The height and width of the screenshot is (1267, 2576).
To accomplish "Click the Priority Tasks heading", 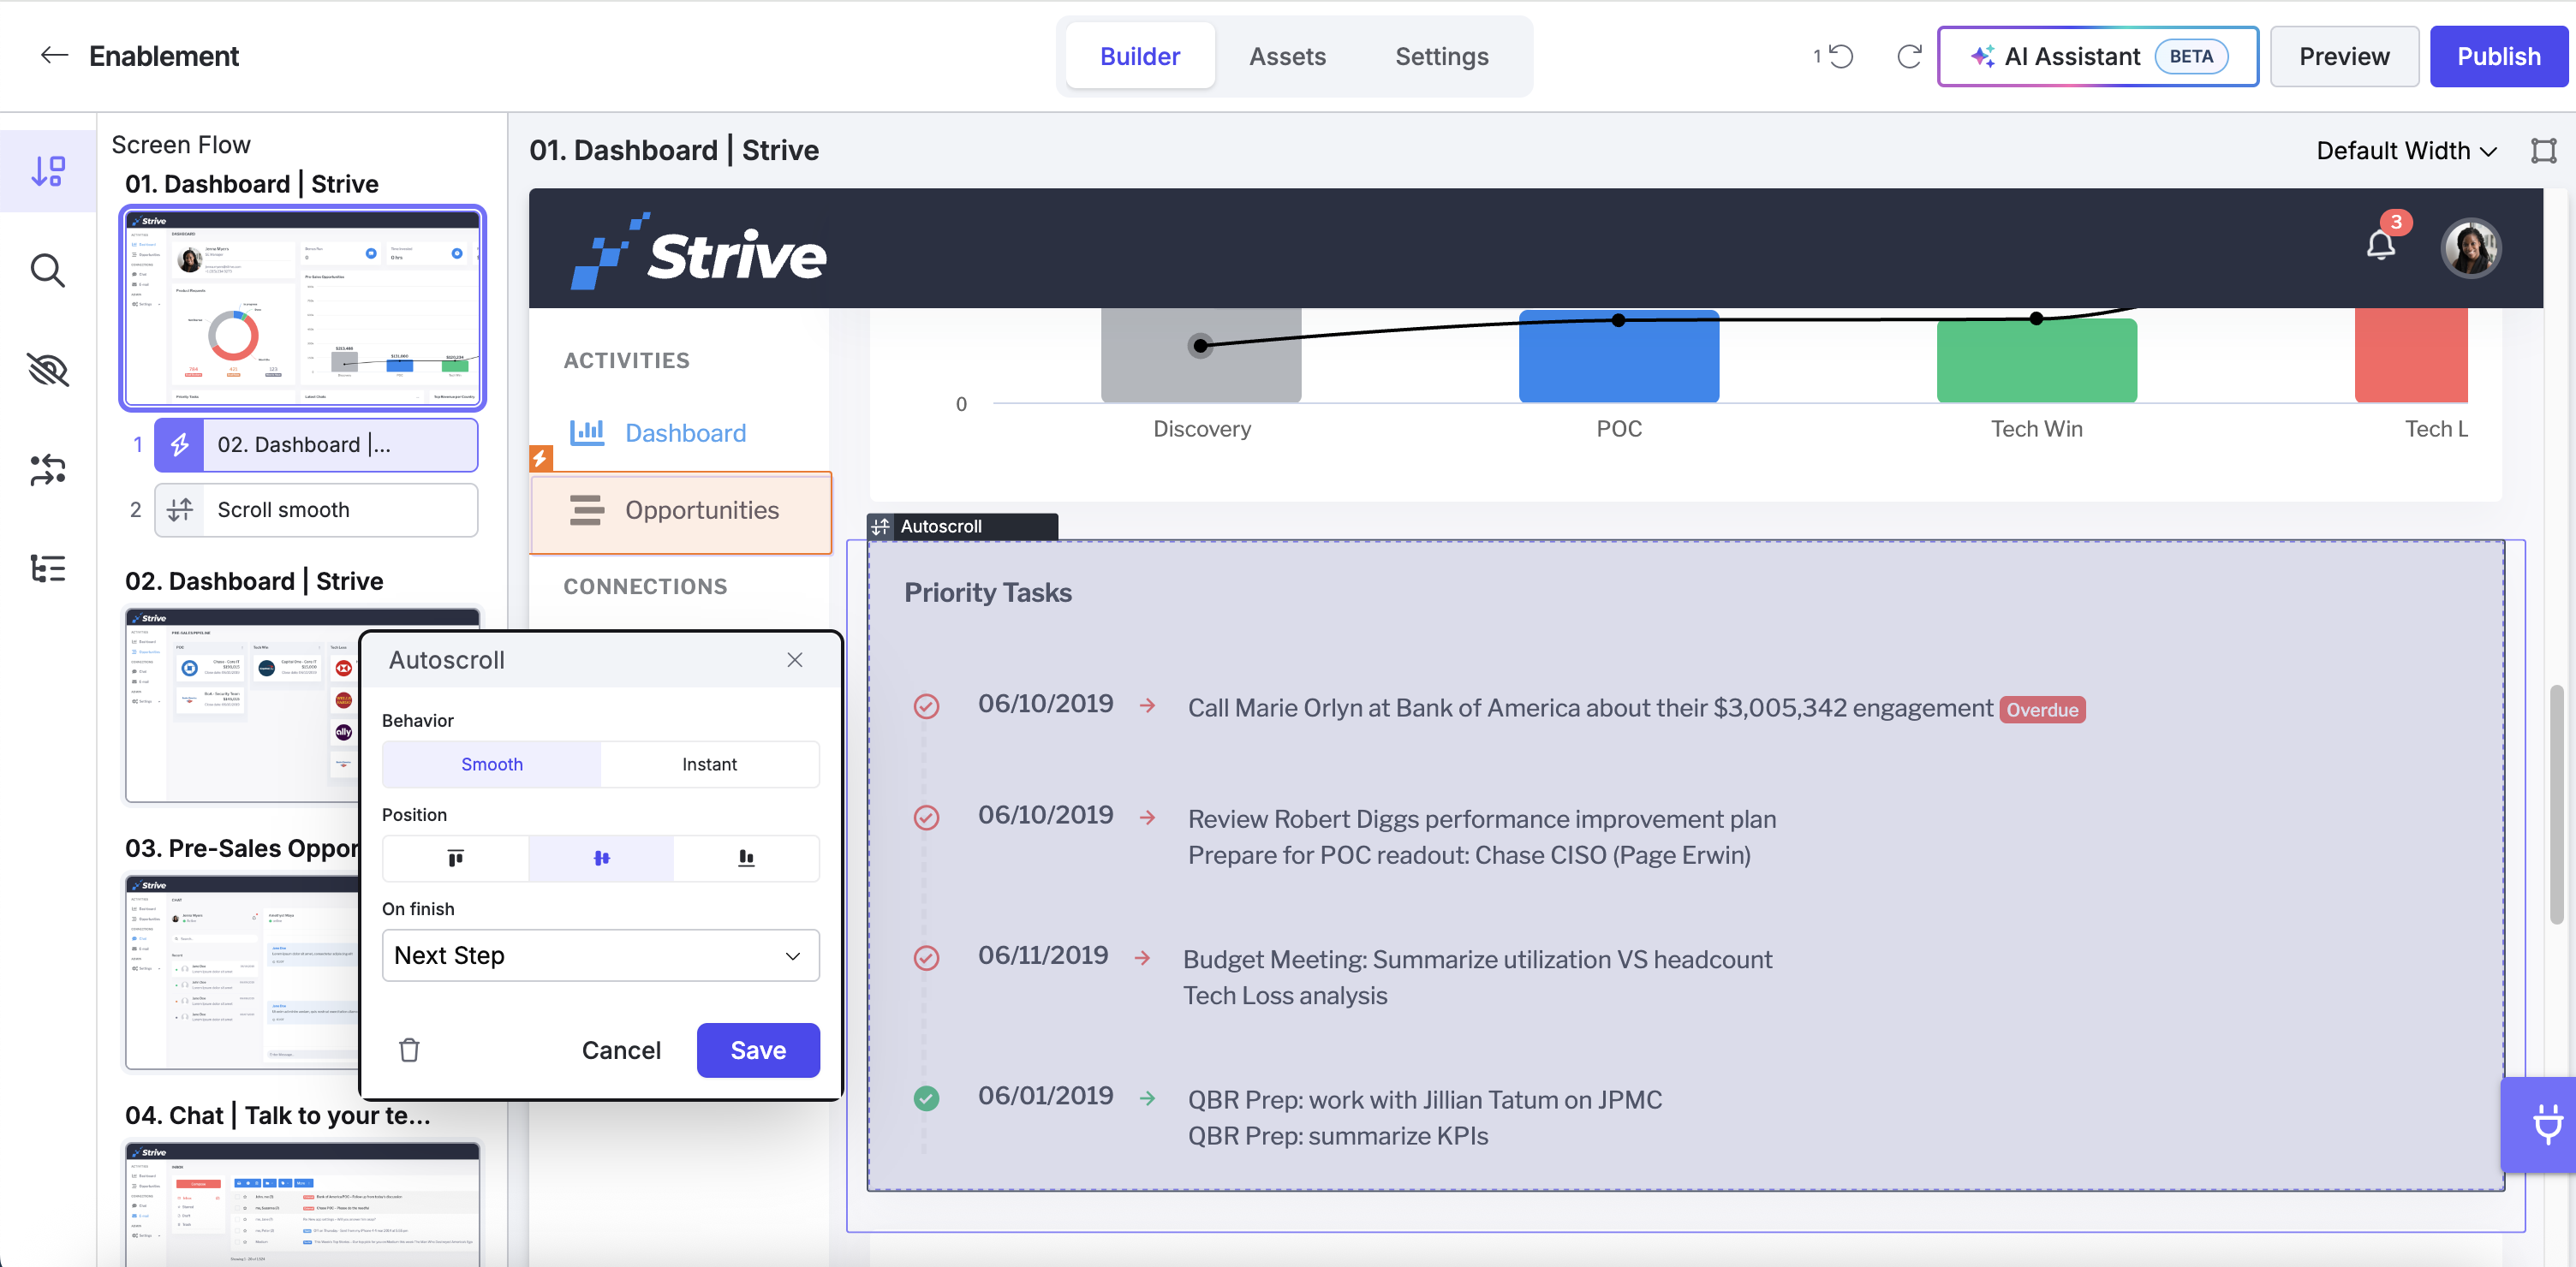I will [x=988, y=593].
